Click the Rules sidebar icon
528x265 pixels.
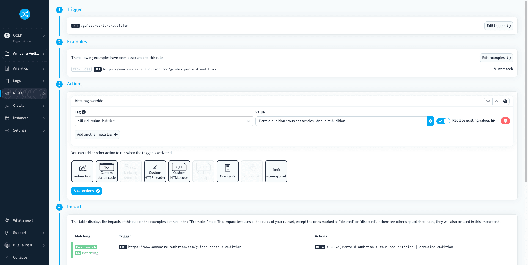(x=7, y=93)
